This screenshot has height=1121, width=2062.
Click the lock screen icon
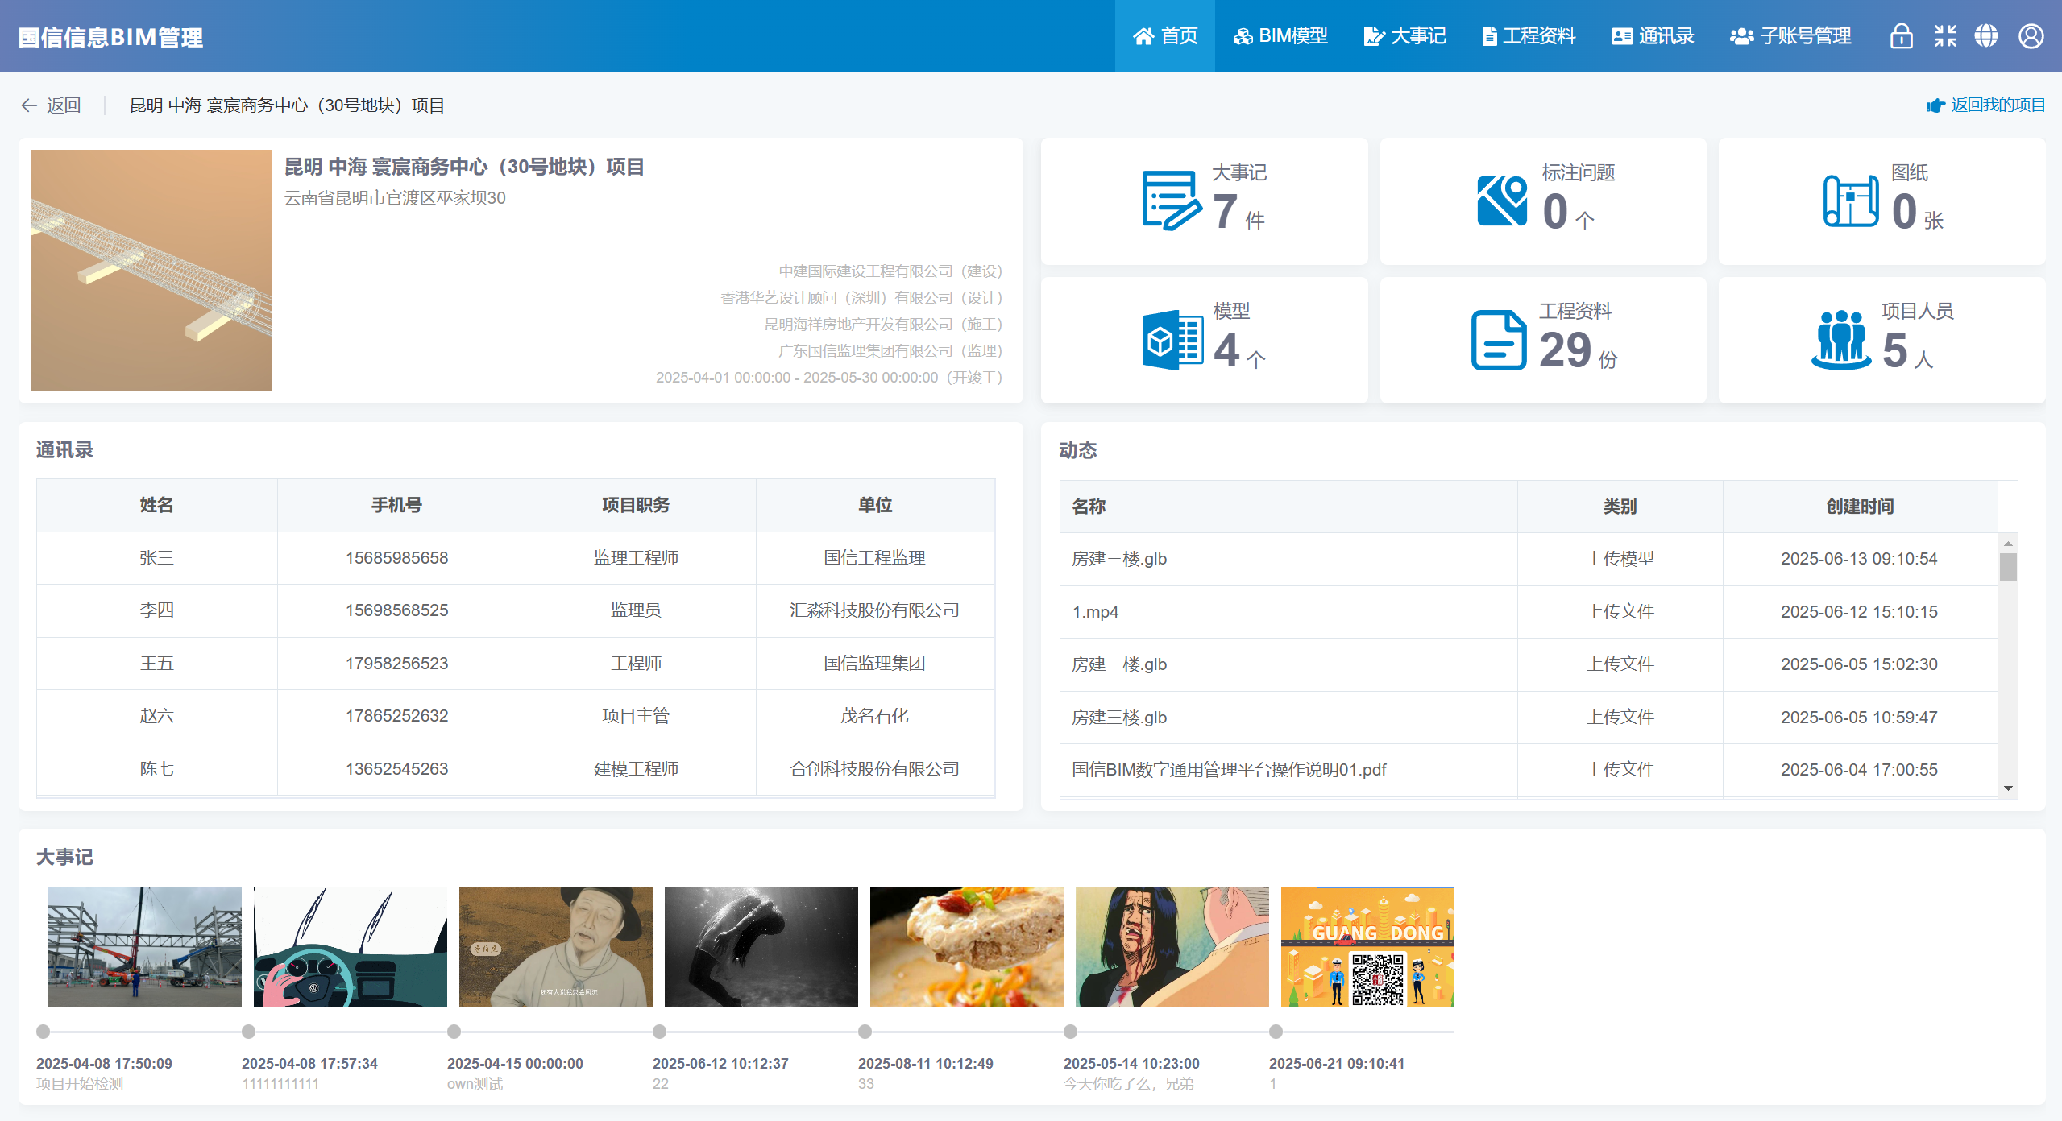[1902, 36]
